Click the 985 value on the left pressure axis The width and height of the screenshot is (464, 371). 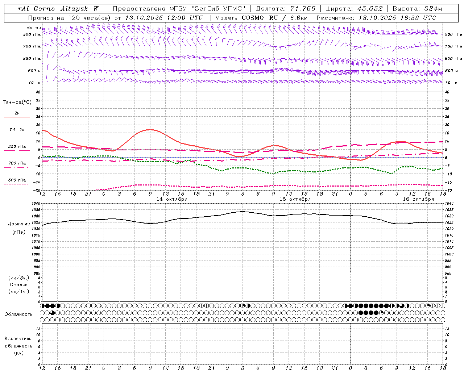coord(37,273)
